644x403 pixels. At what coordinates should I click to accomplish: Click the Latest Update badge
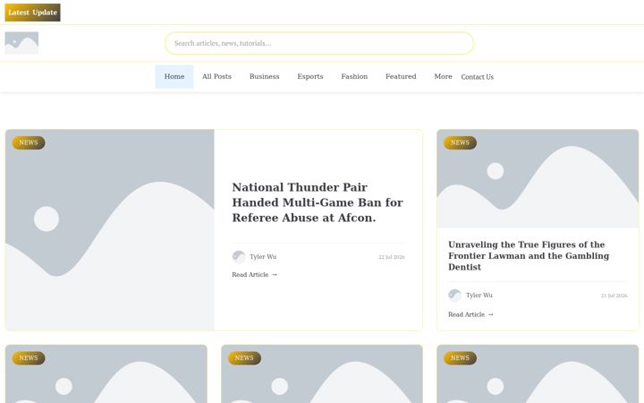pos(32,13)
